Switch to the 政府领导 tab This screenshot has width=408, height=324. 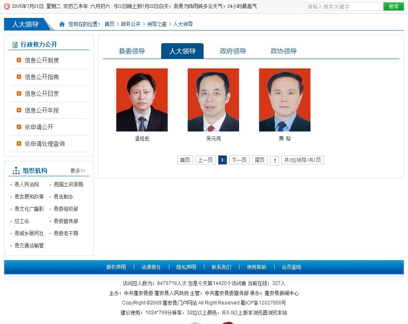pyautogui.click(x=233, y=51)
